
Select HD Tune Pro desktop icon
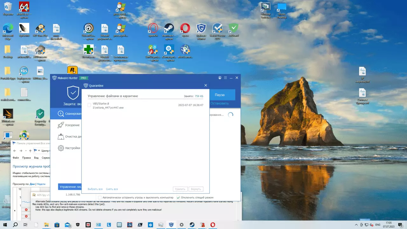pos(40,31)
